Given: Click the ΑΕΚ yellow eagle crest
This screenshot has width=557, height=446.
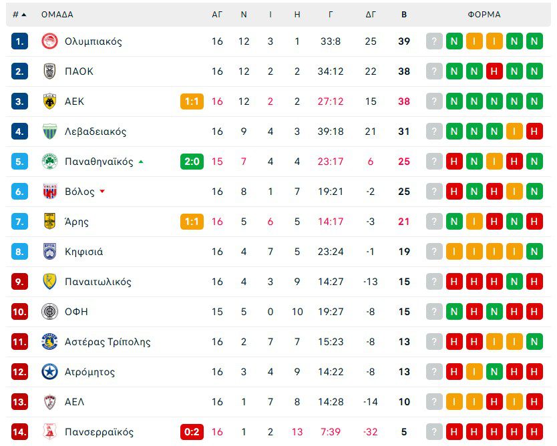Looking at the screenshot, I should tap(50, 101).
